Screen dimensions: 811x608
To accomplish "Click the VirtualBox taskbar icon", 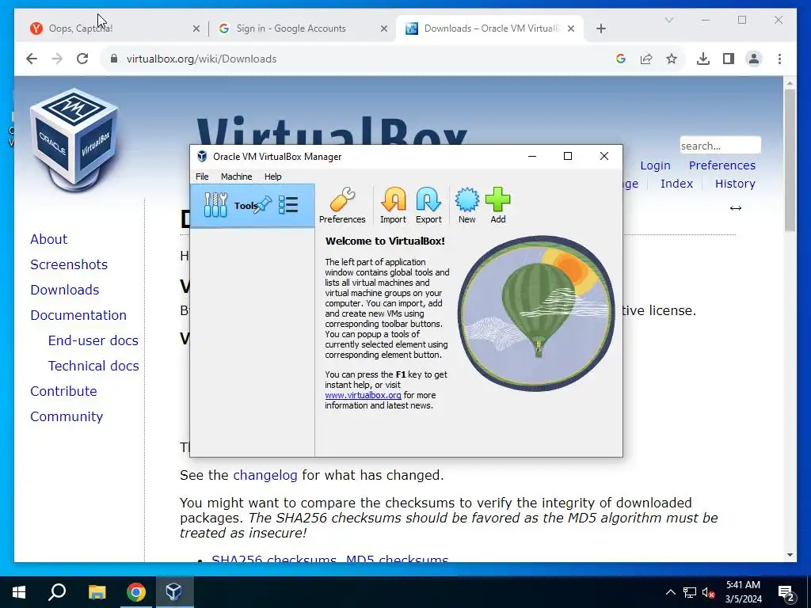I will pyautogui.click(x=173, y=592).
